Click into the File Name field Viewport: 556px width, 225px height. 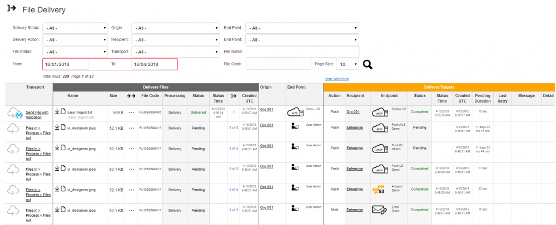[302, 52]
